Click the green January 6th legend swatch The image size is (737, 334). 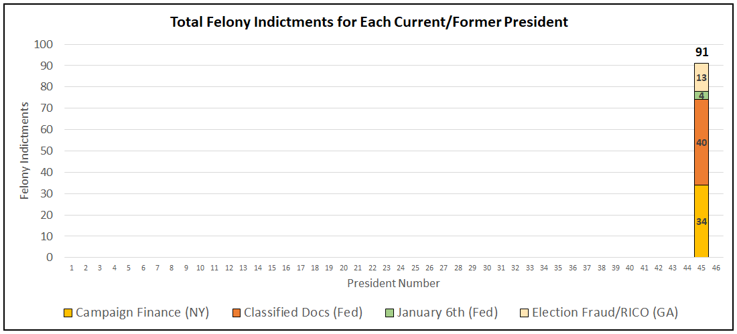[x=389, y=313]
